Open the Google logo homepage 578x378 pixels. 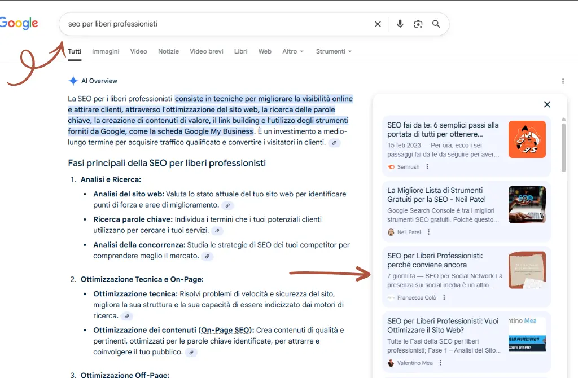(19, 23)
